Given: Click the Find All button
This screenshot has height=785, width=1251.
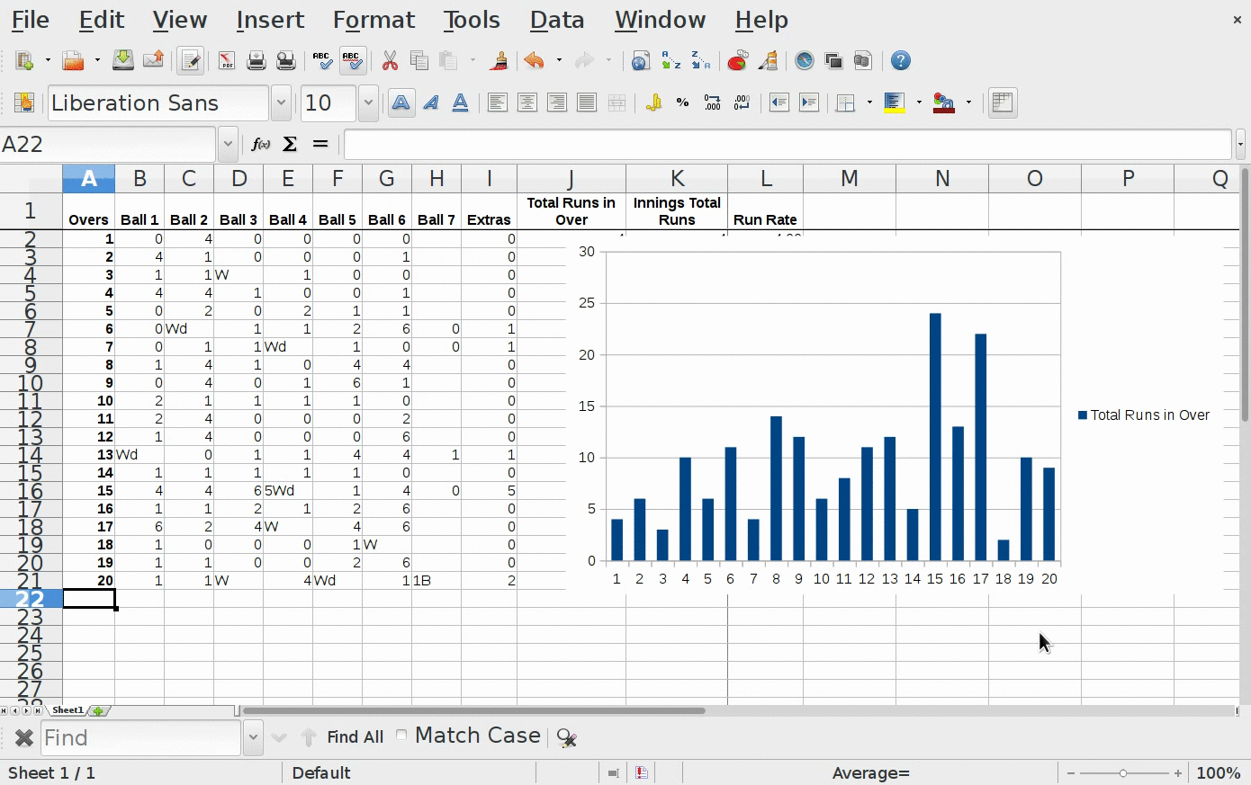Looking at the screenshot, I should pos(355,737).
